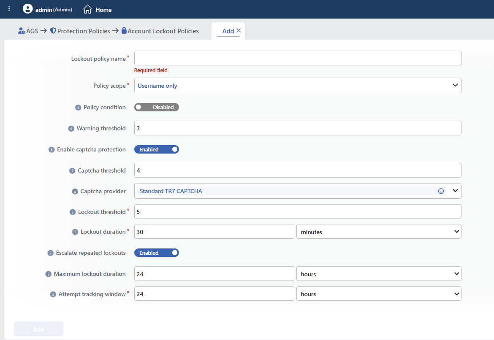Show info for Lockout duration
Viewport: 494px width, 340px height.
(75, 232)
